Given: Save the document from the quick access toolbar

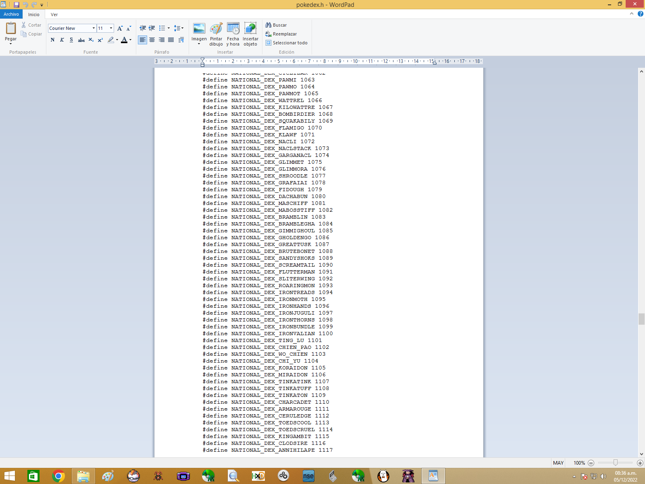Looking at the screenshot, I should click(17, 5).
